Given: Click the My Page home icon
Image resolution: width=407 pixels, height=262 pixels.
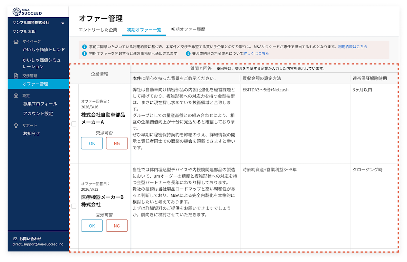Looking at the screenshot, I should point(16,42).
